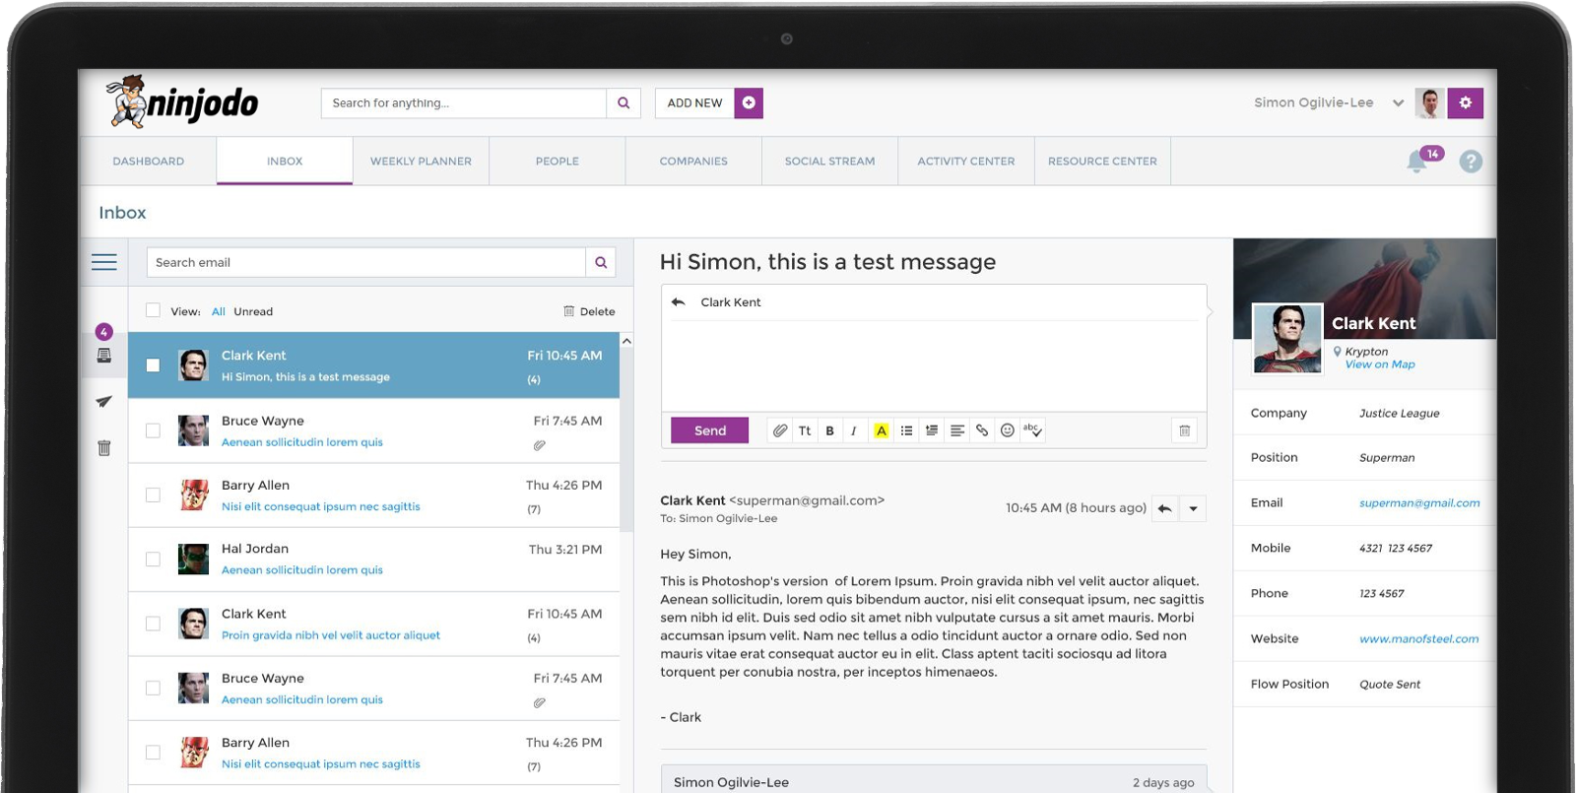Expand the Simon Ogilvie-Lee account dropdown
Screen dimensions: 1576x793
click(x=1398, y=103)
